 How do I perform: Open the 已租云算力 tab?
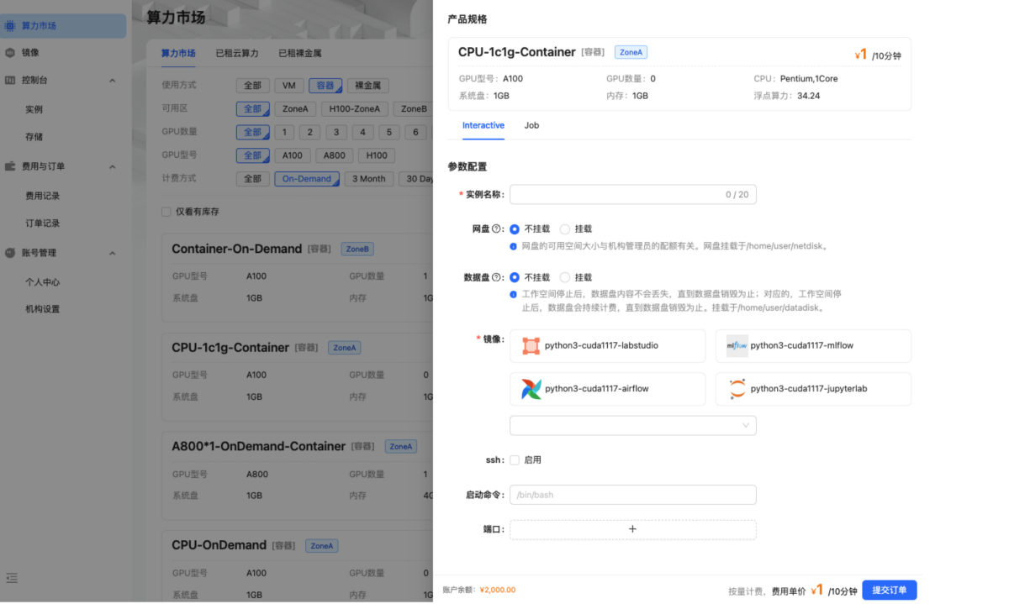[x=237, y=53]
